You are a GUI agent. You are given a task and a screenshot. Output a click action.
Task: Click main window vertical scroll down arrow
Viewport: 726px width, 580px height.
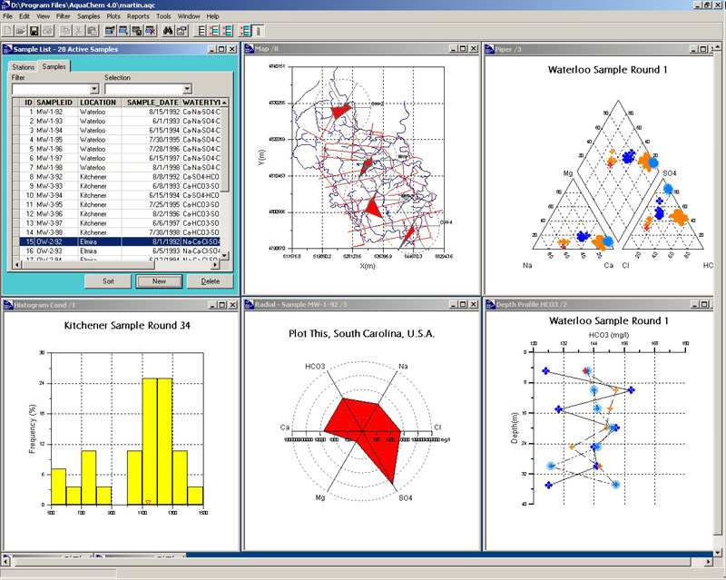tap(718, 552)
